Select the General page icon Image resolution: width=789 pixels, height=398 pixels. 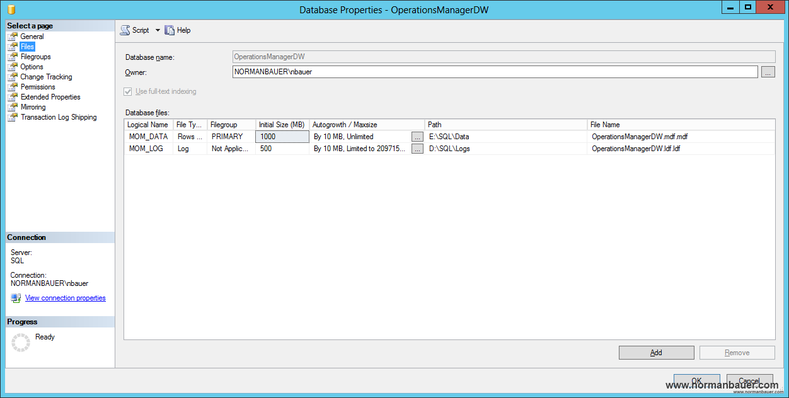click(x=13, y=37)
